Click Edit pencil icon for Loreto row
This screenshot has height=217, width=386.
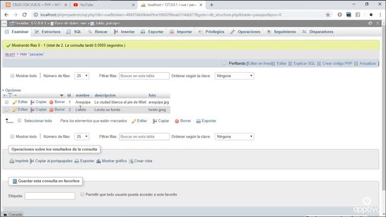(x=14, y=110)
